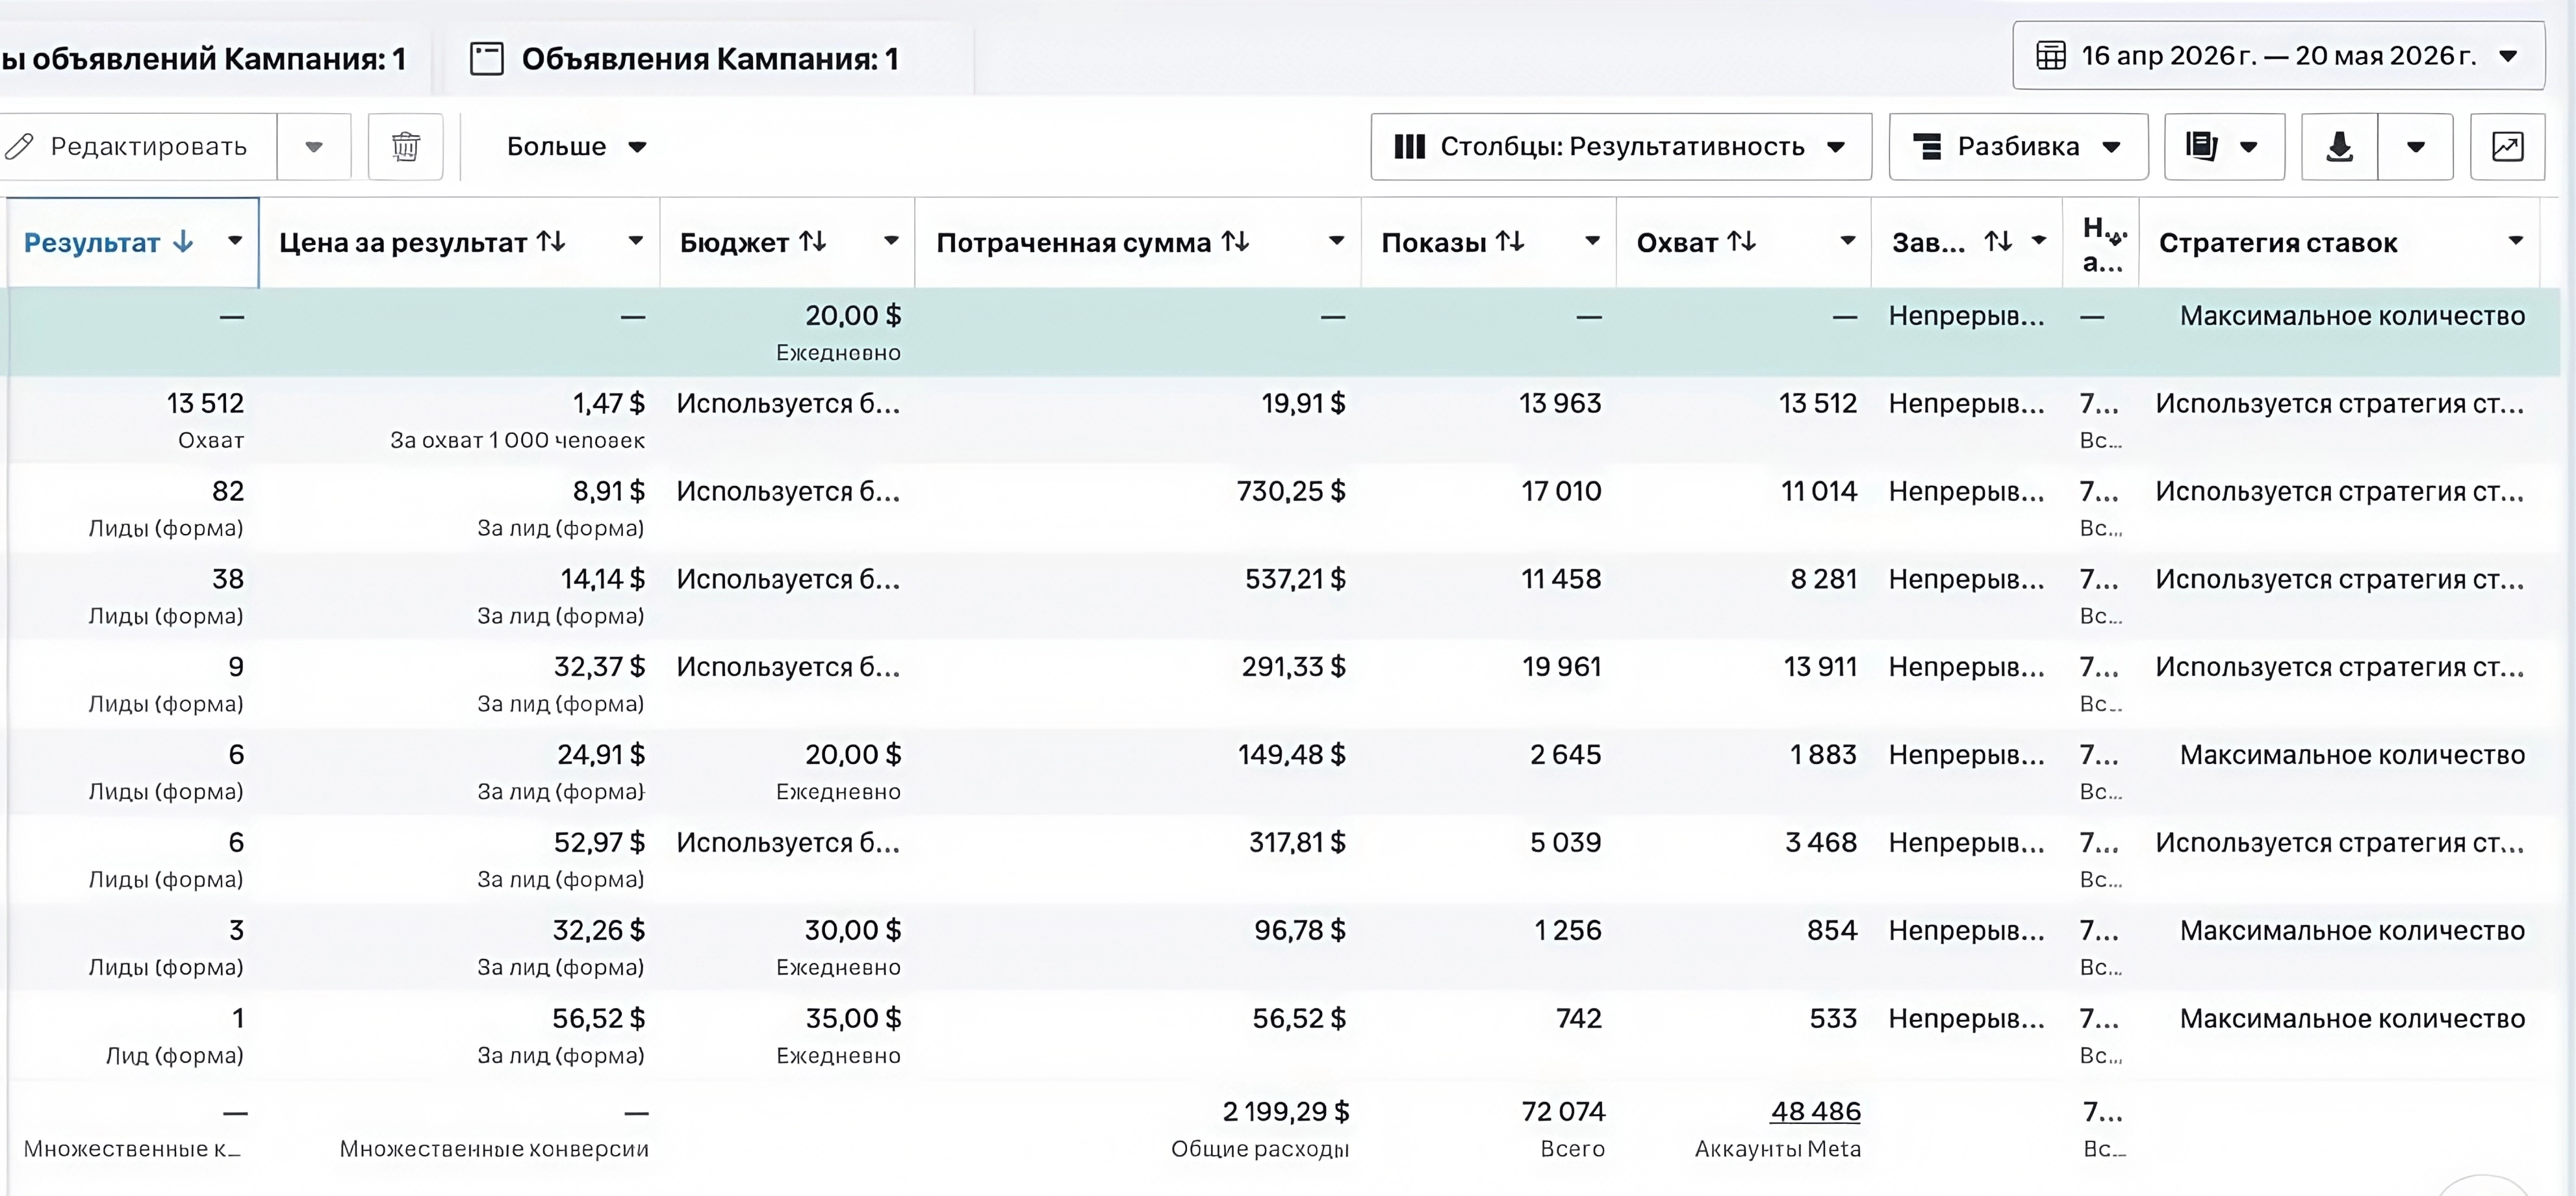Expand the reports dropdown arrow

tap(2249, 147)
